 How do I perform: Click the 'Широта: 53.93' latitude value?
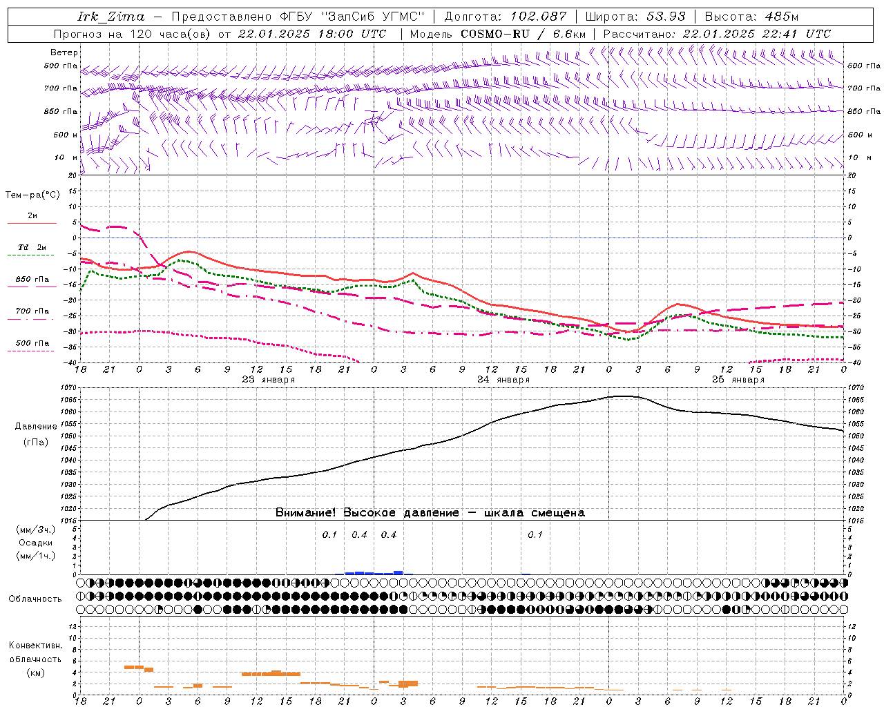[x=635, y=17]
